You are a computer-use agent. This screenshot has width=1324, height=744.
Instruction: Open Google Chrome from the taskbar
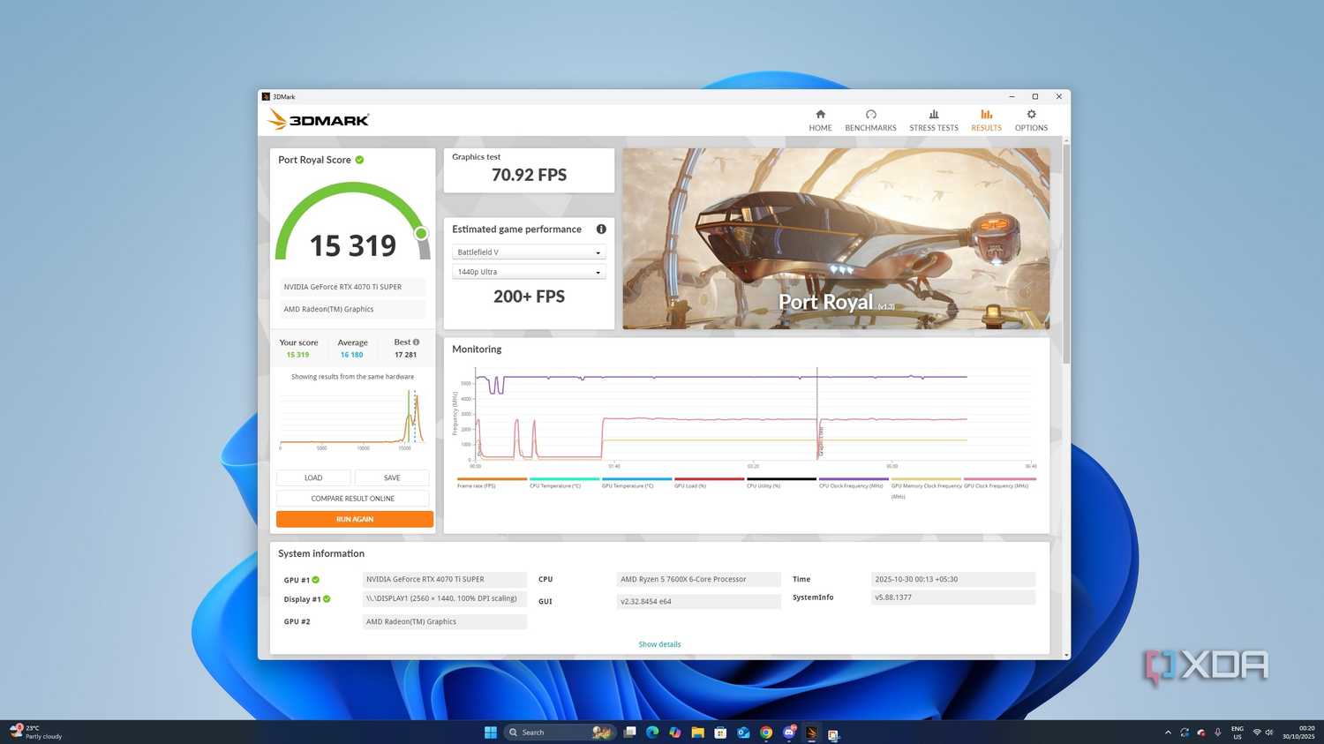(766, 733)
